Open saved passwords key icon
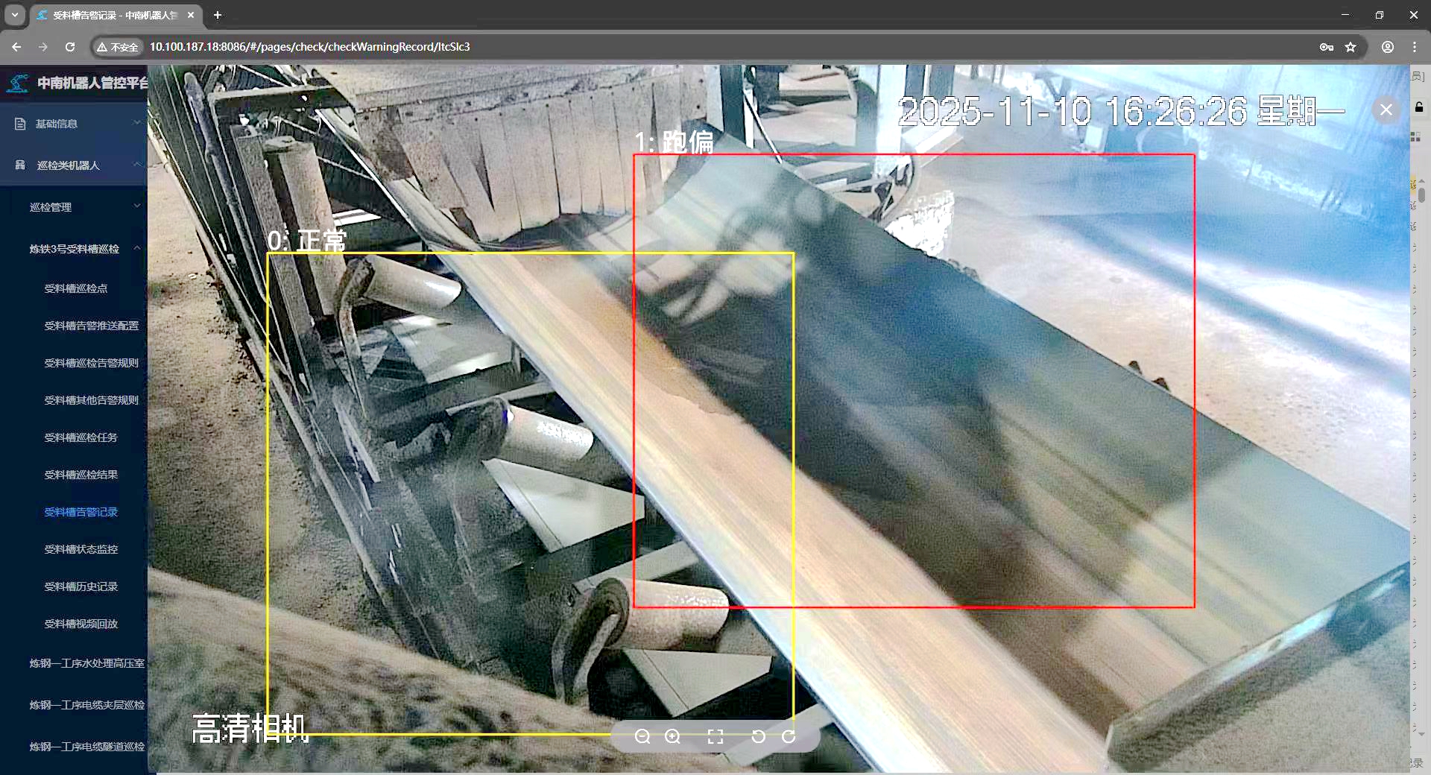The height and width of the screenshot is (775, 1431). (x=1327, y=47)
